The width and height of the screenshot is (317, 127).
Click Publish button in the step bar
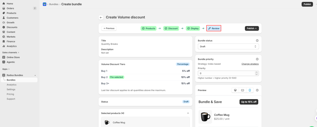click(x=252, y=28)
